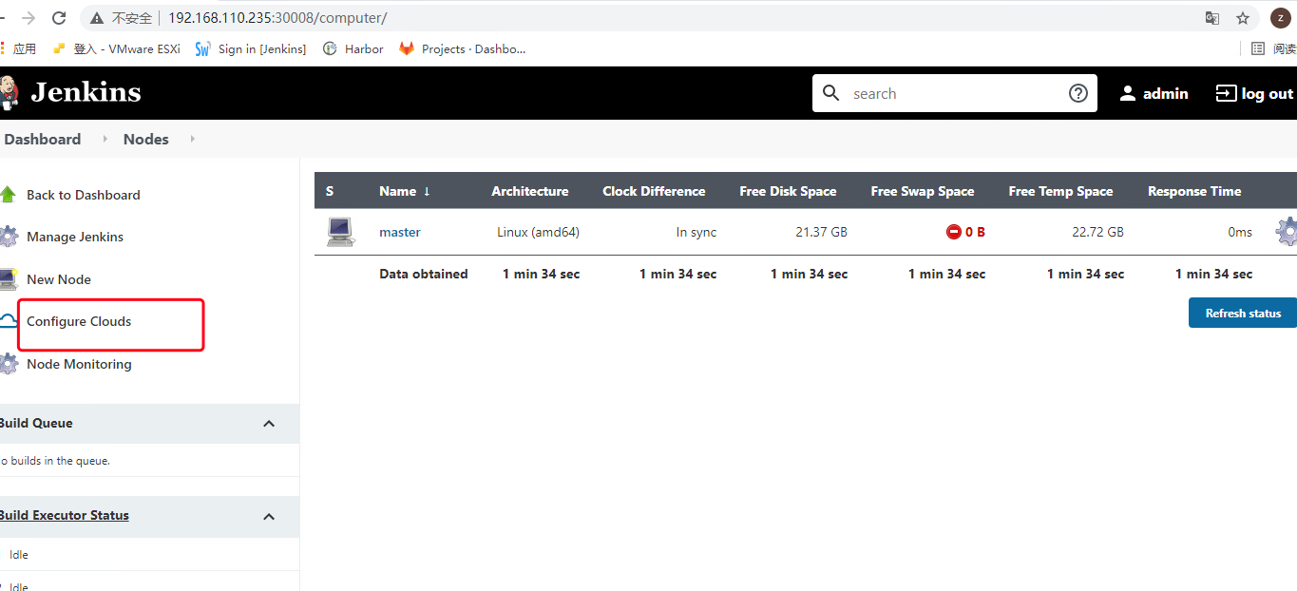The image size is (1297, 591).
Task: Open the VMware ESXi bookmark
Action: tap(116, 48)
